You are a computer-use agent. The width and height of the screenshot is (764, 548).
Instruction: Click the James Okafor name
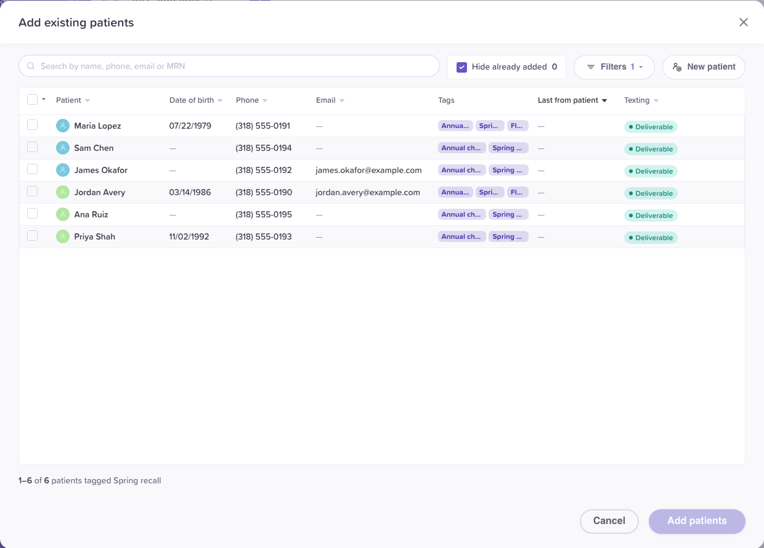click(101, 170)
